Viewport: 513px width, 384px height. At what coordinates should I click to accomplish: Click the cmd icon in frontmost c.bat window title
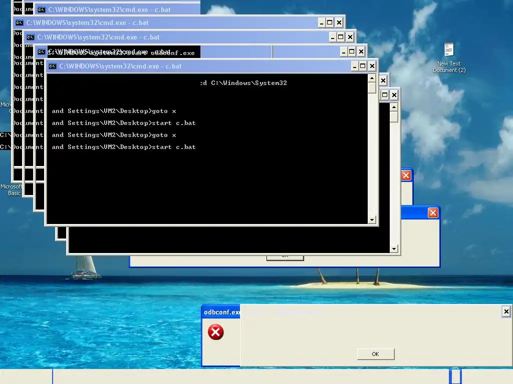[x=52, y=66]
